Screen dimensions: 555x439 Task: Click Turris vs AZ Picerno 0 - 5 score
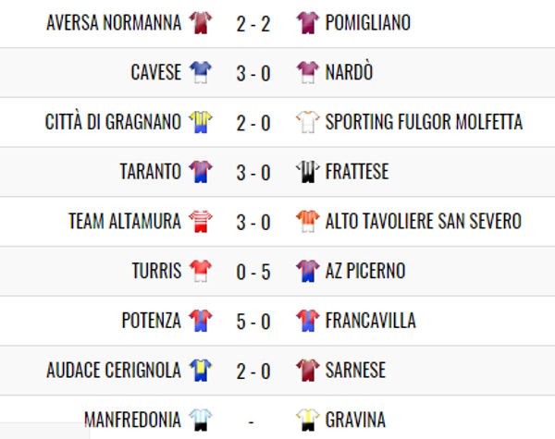click(253, 272)
